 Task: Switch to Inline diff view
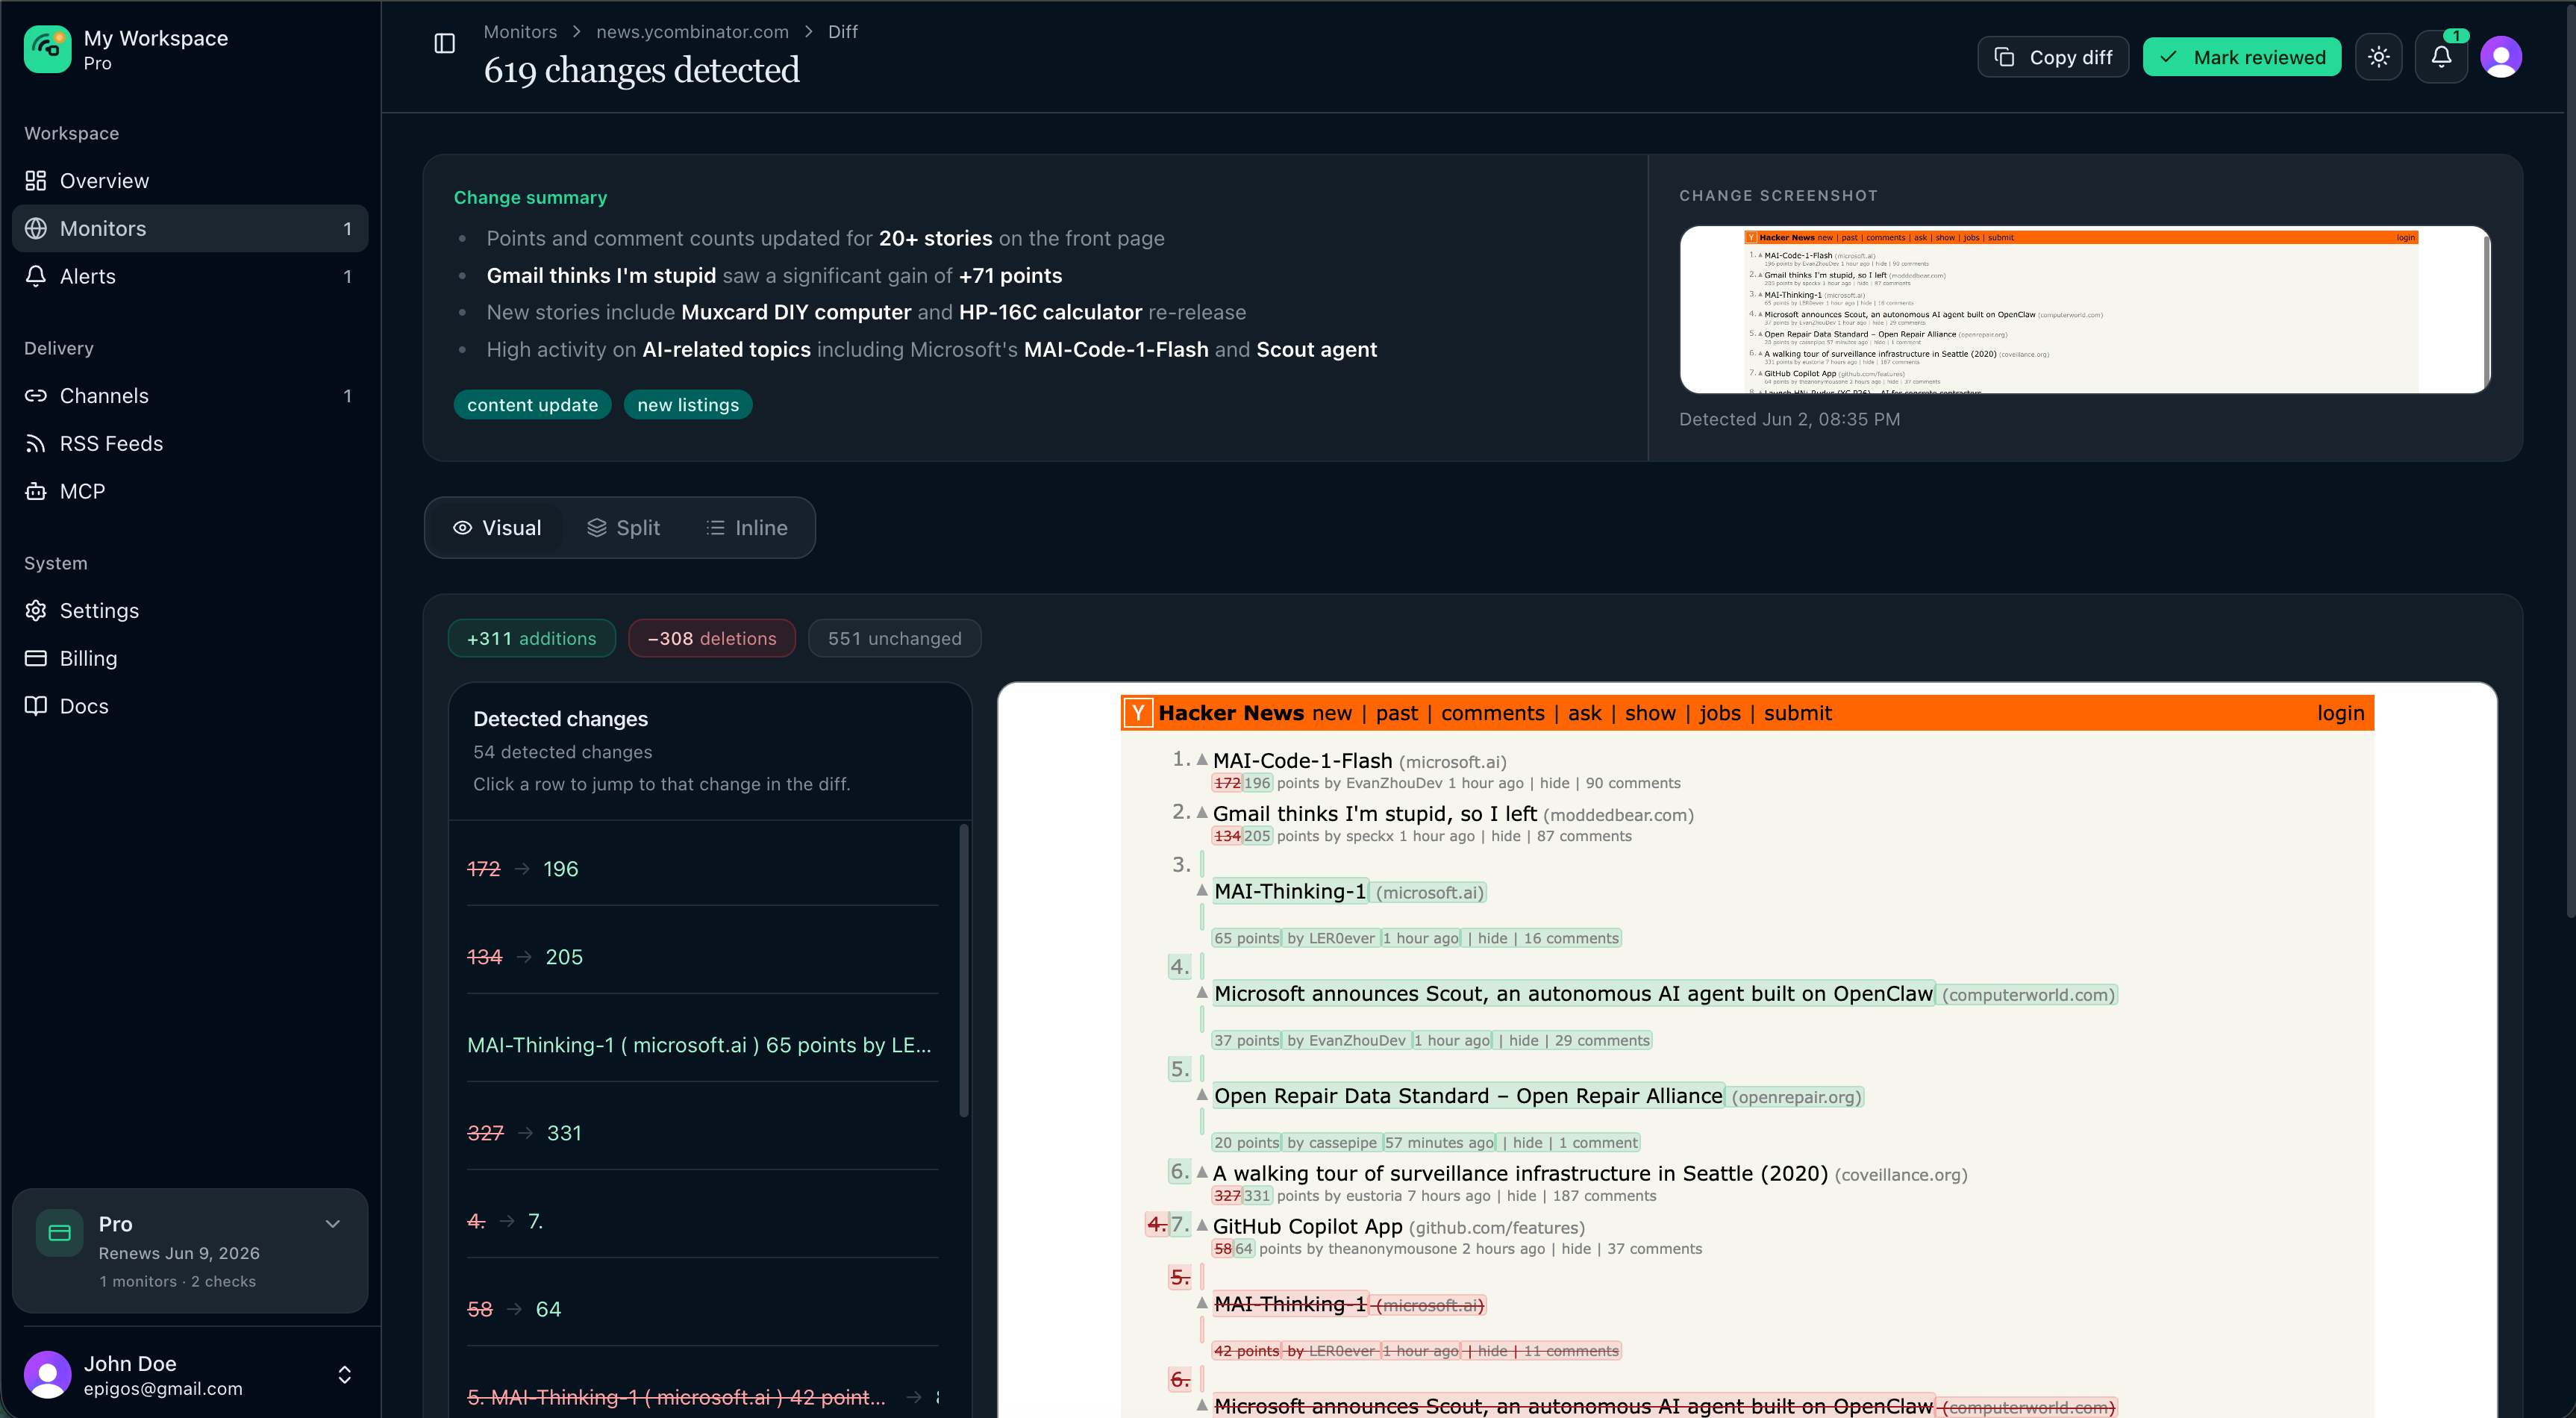click(747, 528)
